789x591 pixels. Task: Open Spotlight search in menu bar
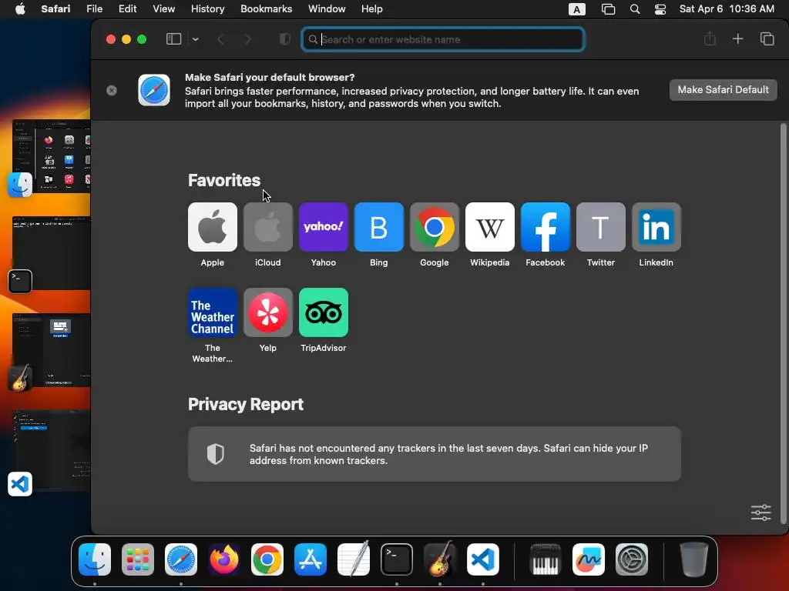(635, 9)
